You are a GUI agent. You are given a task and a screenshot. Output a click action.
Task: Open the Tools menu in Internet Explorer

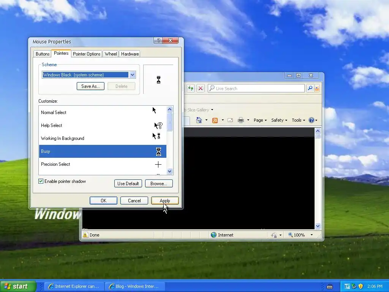point(298,120)
